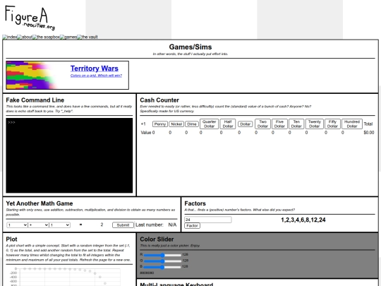The image size is (381, 286).
Task: Click the R red color slider
Action: tap(162, 255)
